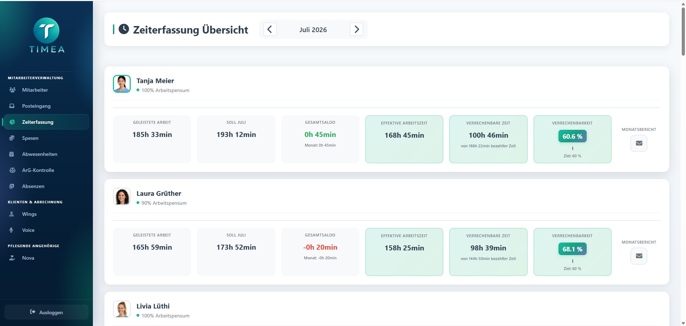Open ArG-Kontrolle in the sidebar
Image resolution: width=686 pixels, height=326 pixels.
click(46, 170)
